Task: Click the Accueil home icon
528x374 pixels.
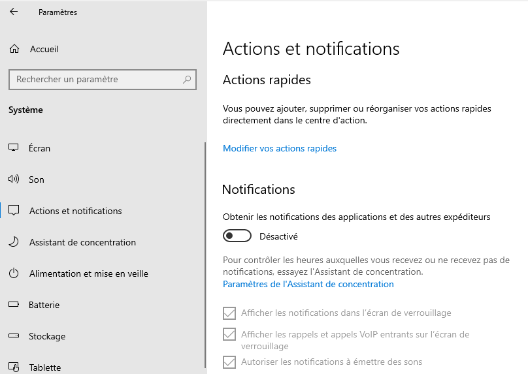Action: [14, 49]
